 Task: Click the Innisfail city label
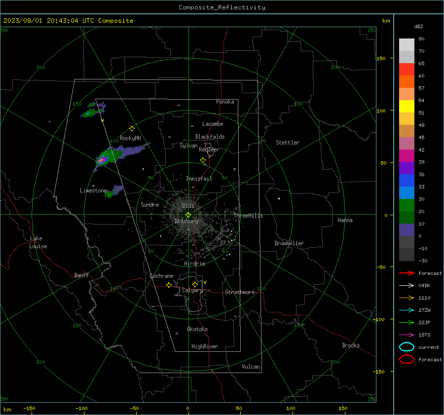(x=199, y=179)
